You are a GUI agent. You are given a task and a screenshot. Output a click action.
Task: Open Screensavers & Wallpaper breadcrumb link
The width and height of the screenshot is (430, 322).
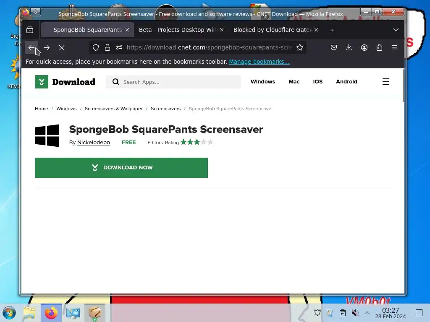coord(113,109)
